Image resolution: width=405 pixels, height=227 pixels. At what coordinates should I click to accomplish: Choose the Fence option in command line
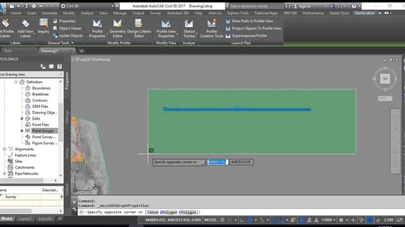[153, 212]
